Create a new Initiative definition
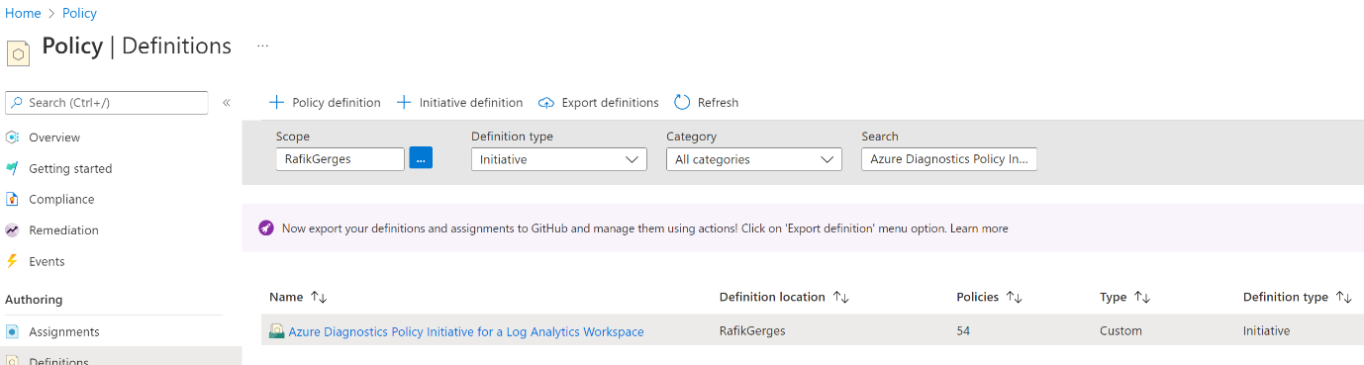 pos(459,103)
